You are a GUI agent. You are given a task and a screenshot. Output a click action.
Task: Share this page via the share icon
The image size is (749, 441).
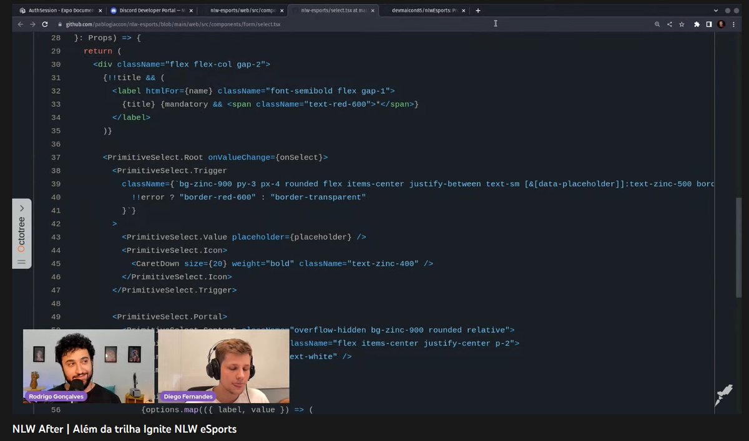coord(670,24)
